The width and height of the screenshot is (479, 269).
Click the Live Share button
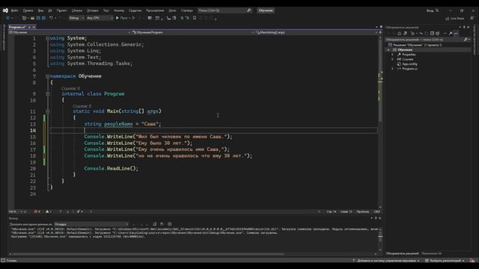coord(455,18)
